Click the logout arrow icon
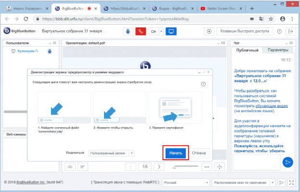Screen dimensions: 300x192 pyautogui.click(x=291, y=31)
